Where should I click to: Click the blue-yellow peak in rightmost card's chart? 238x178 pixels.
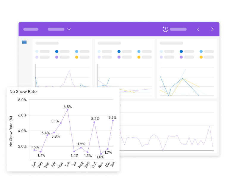click(183, 78)
